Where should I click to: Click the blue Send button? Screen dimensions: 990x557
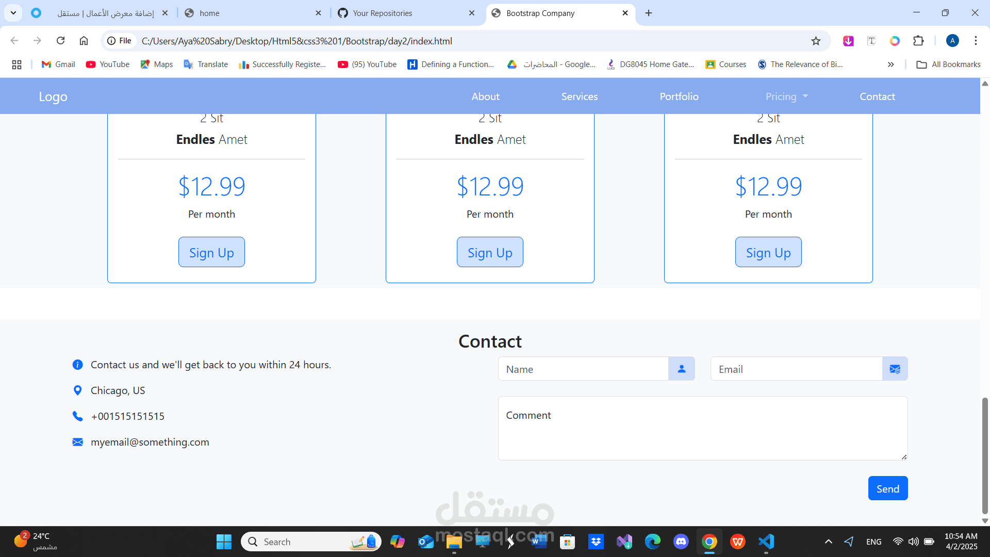coord(887,488)
